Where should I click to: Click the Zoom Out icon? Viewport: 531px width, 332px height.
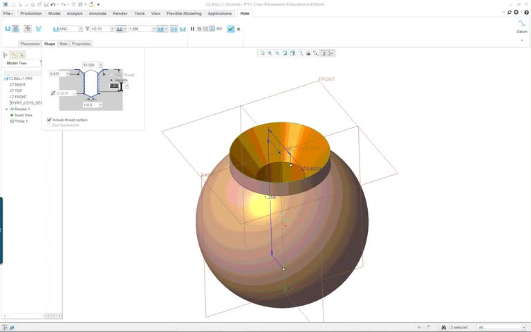(x=277, y=53)
